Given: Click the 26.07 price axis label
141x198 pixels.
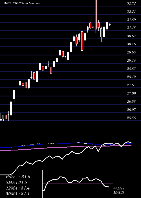Looking at the screenshot, I should tap(131, 110).
